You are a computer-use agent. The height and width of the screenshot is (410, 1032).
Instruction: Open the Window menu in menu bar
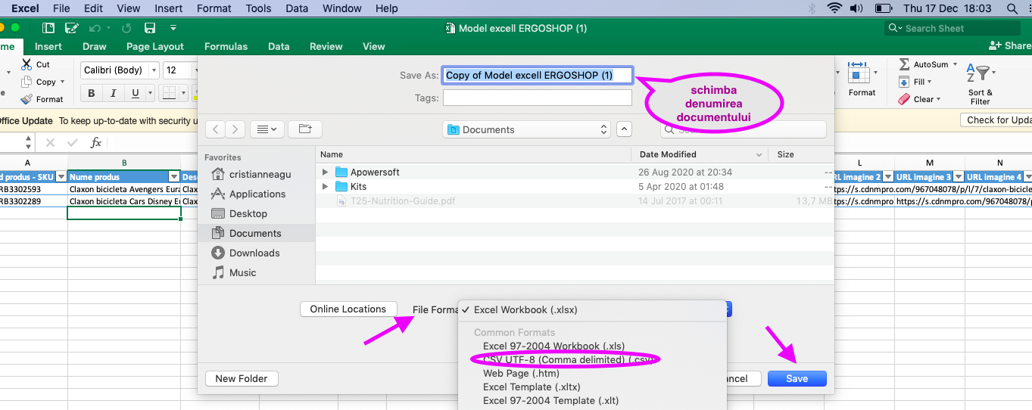coord(342,8)
